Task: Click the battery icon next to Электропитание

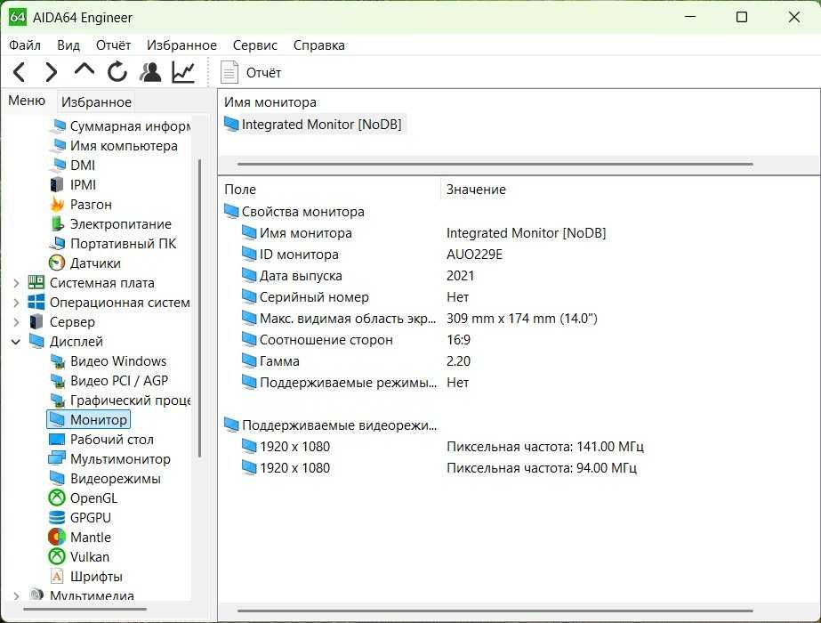Action: (57, 223)
